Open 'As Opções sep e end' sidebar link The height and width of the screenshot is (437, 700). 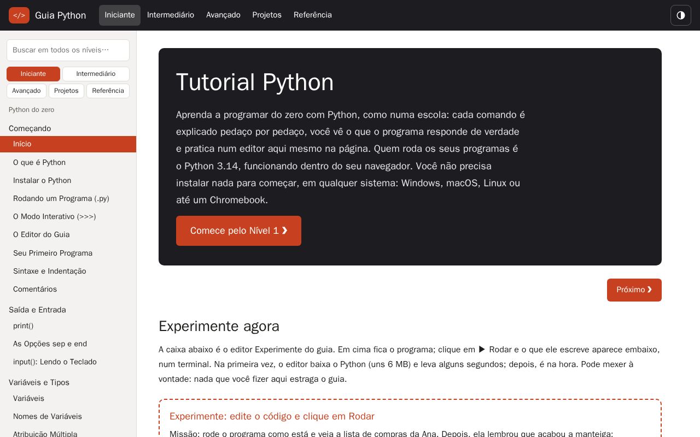point(68,344)
